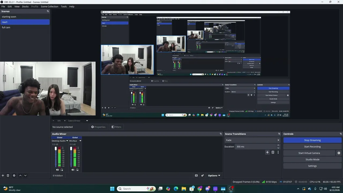Image resolution: width=343 pixels, height=193 pixels.
Task: Expand Desktop Audio source dropdown arrow
Action: click(x=67, y=141)
